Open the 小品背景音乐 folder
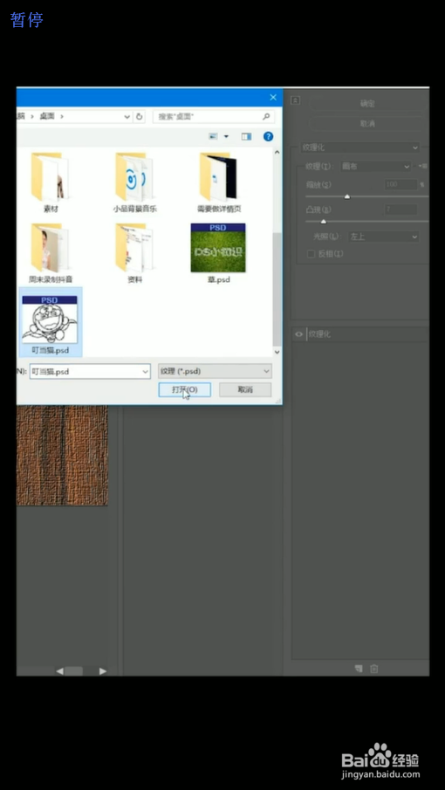The image size is (445, 790). (x=134, y=182)
